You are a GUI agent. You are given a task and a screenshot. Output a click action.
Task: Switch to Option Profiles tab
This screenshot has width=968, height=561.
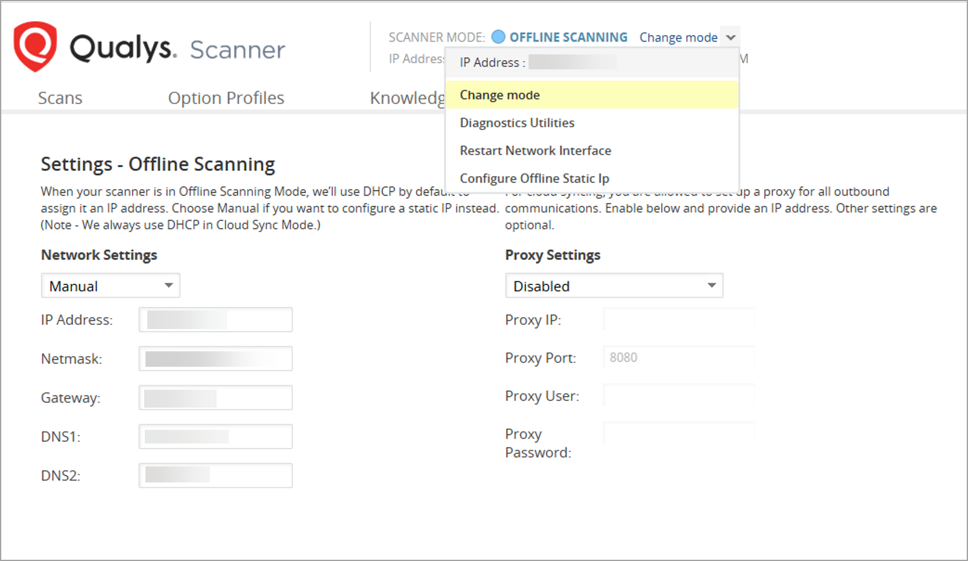click(x=226, y=98)
